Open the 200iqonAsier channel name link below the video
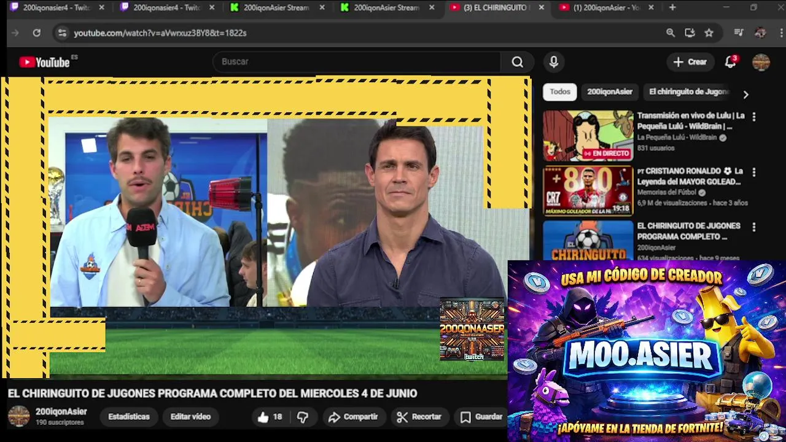This screenshot has width=786, height=442. (61, 412)
